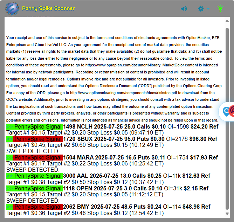This screenshot has height=222, width=234.
Task: Click the opraplan.com document-library URL
Action: click(123, 65)
